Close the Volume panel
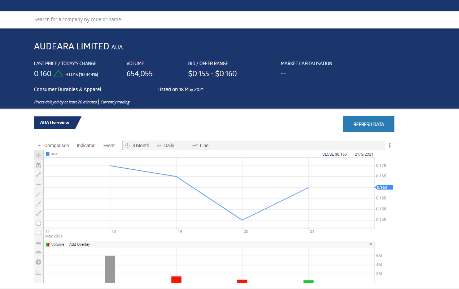Viewport: 459px width, 289px height. point(371,244)
